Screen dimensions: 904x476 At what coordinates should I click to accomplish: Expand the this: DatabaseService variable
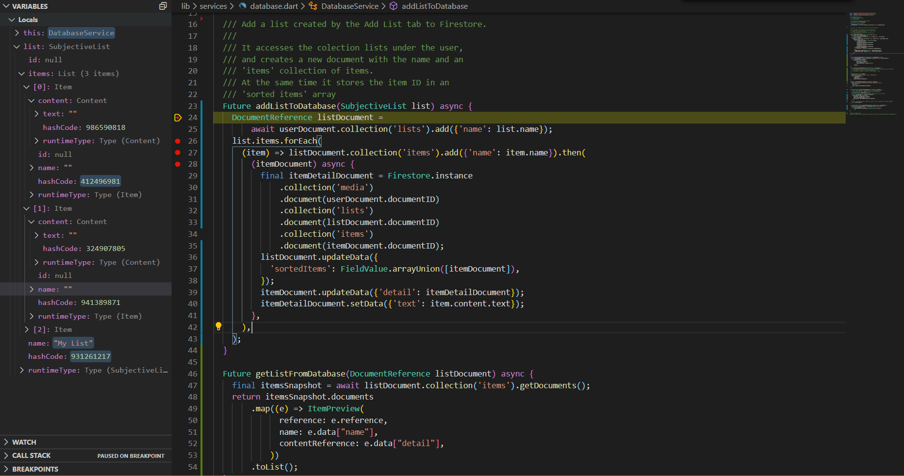(x=17, y=33)
